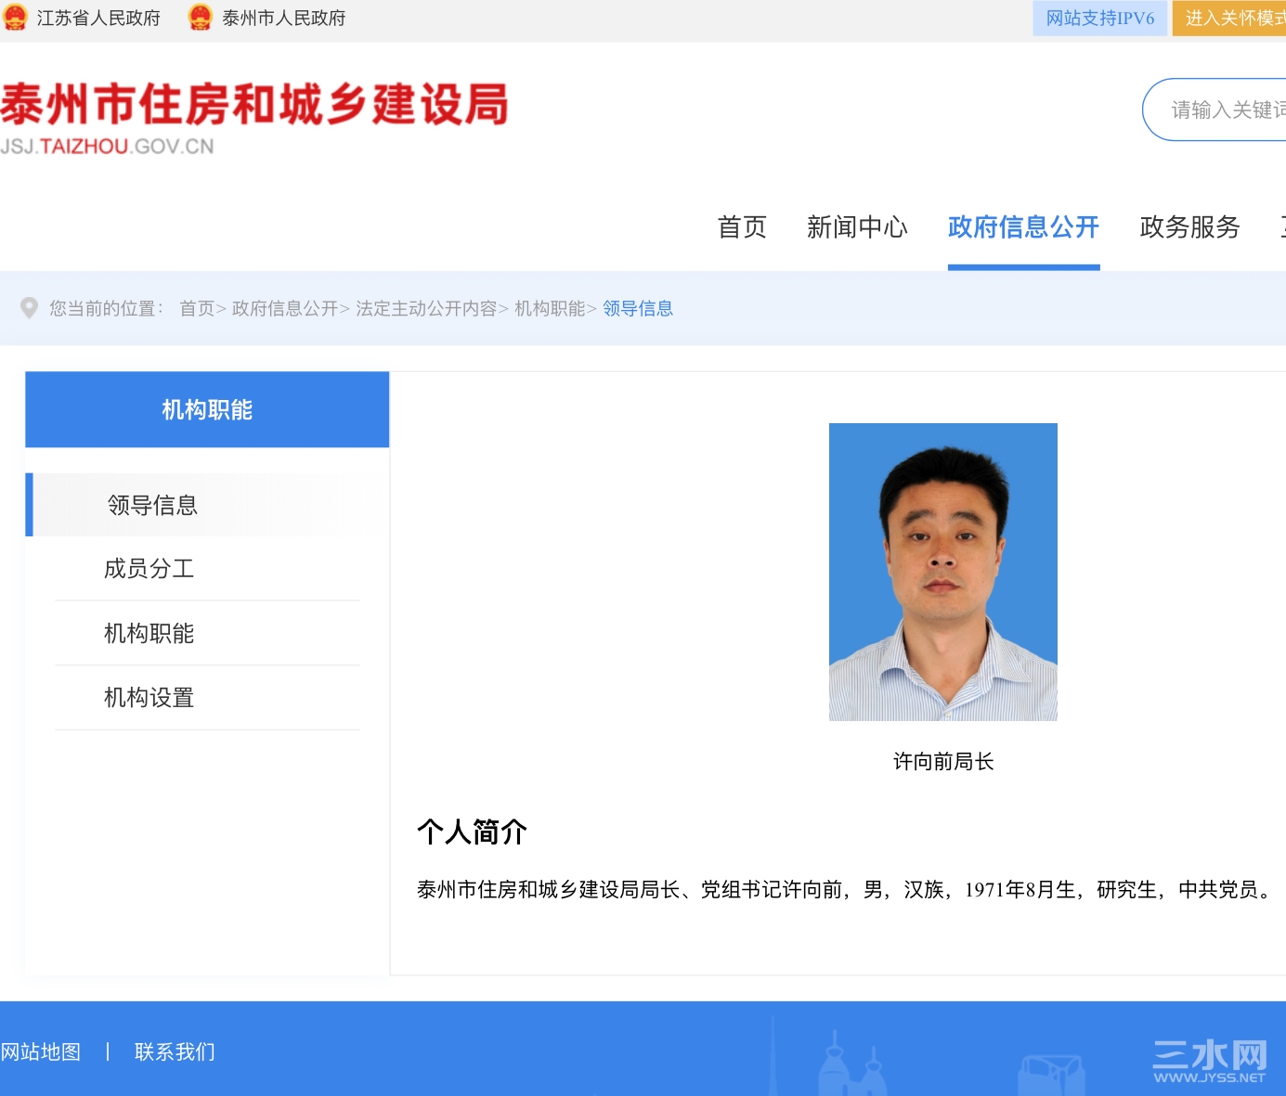This screenshot has width=1286, height=1096.
Task: Click the Taizhou City government emblem icon
Action: click(201, 18)
